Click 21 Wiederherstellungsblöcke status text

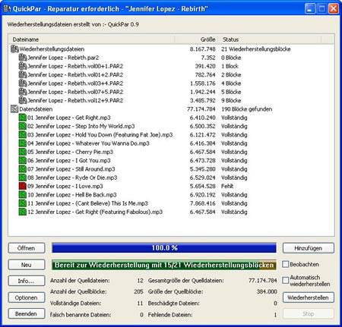(x=256, y=49)
